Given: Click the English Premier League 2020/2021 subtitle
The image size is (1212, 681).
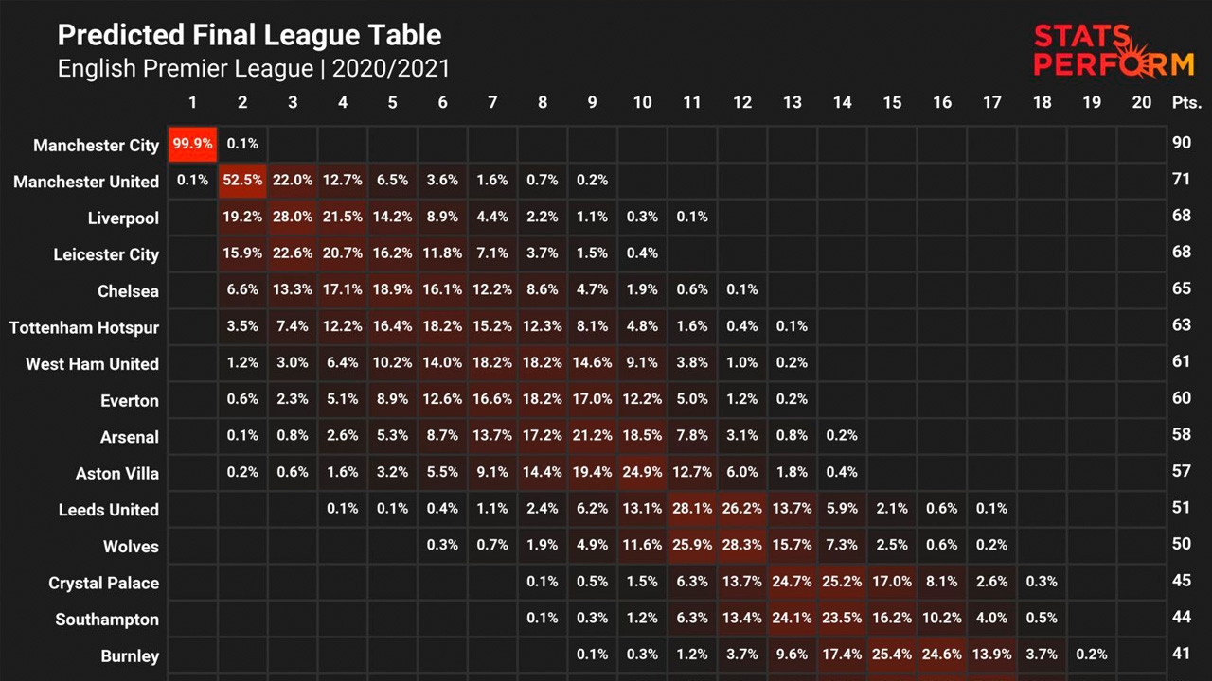Looking at the screenshot, I should click(x=254, y=69).
